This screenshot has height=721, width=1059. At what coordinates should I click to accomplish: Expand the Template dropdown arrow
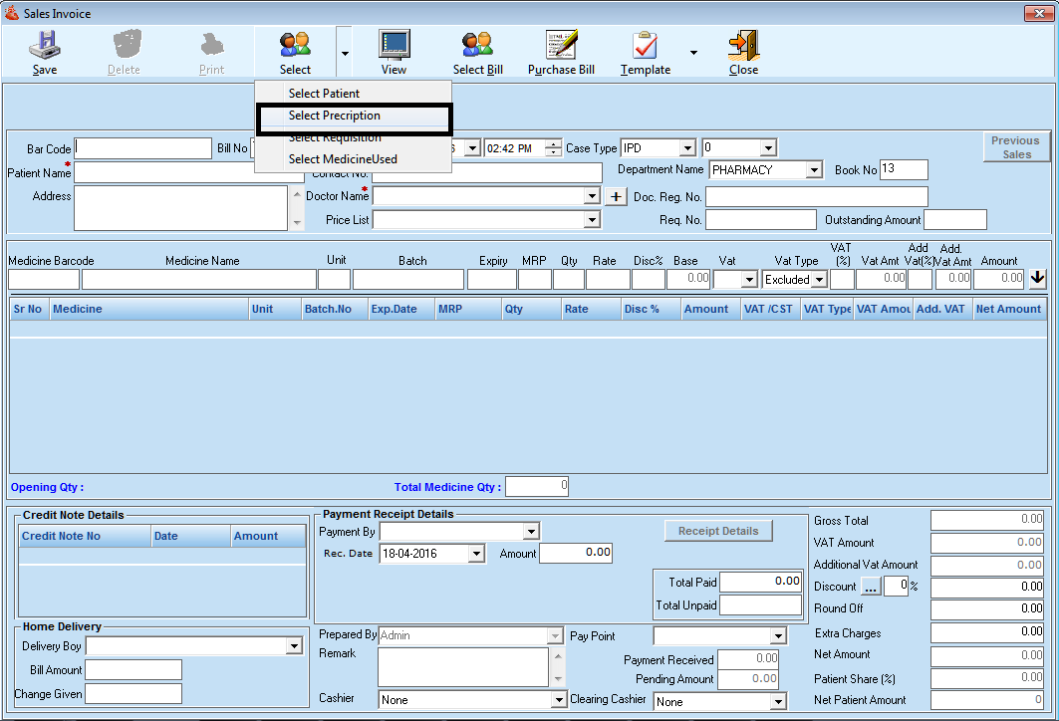pyautogui.click(x=693, y=53)
